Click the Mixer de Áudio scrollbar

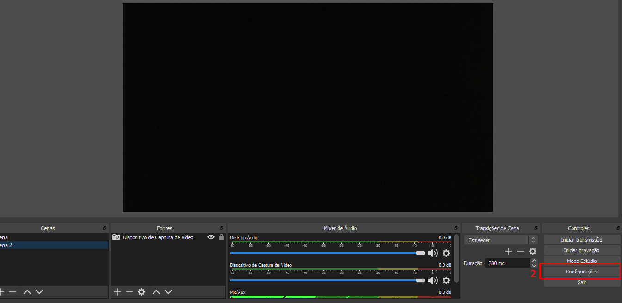pyautogui.click(x=457, y=259)
